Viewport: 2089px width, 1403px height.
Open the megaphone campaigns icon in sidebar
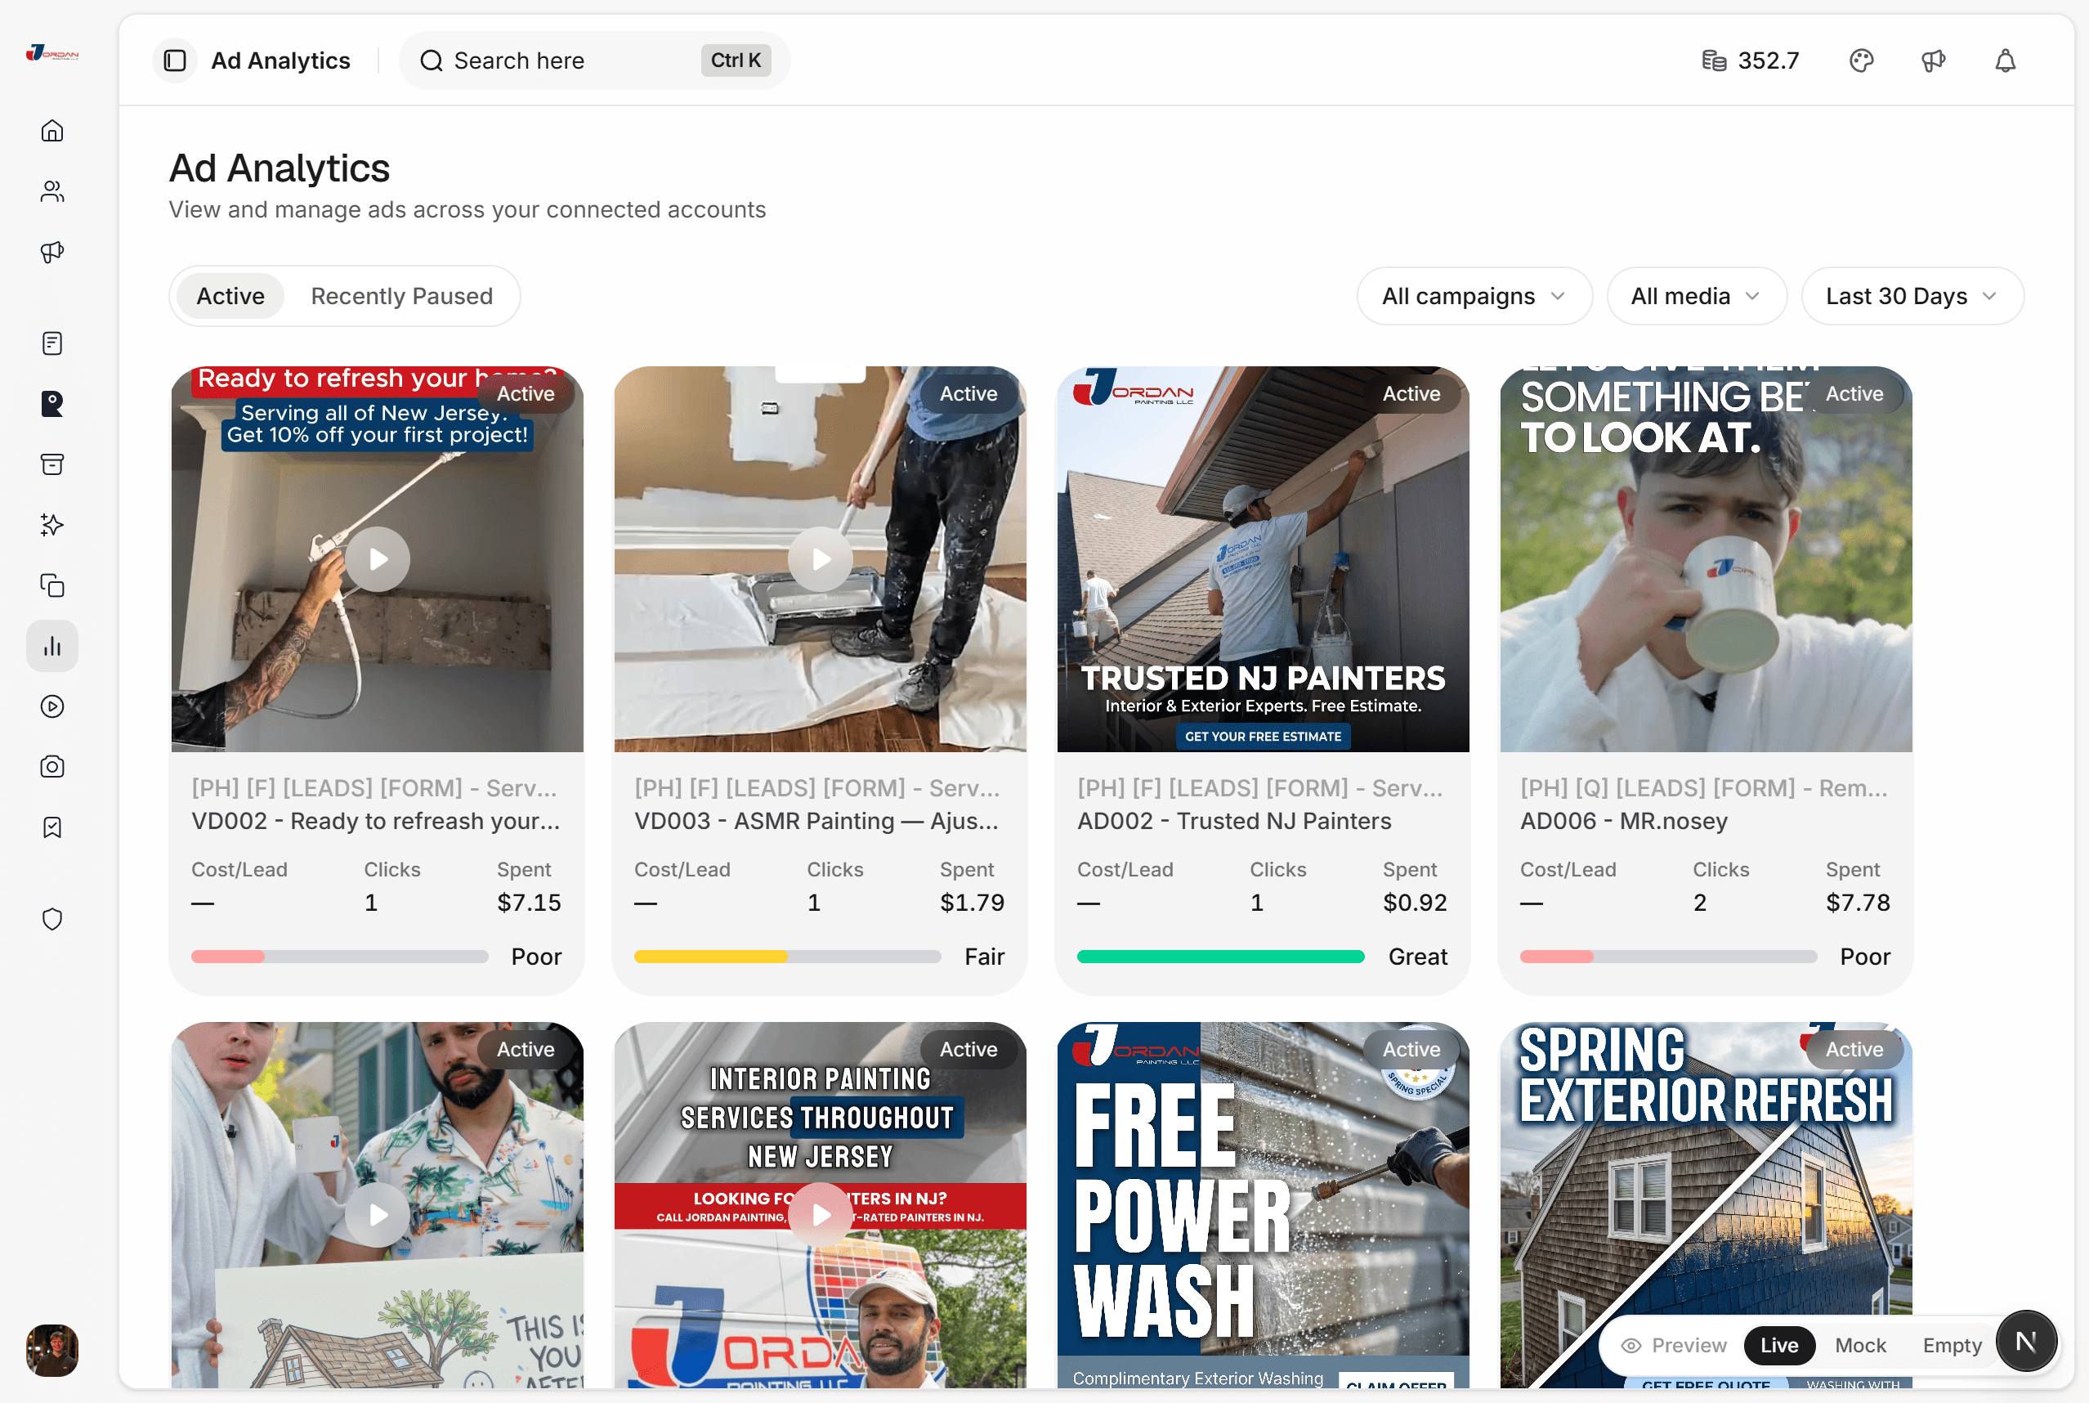tap(51, 253)
